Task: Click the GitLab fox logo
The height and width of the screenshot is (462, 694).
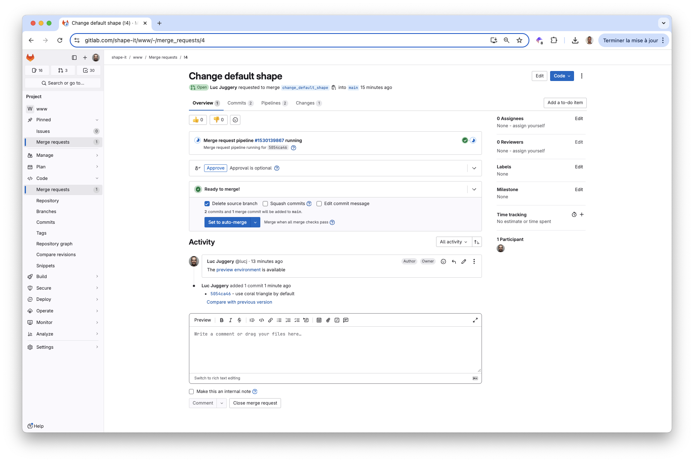Action: point(30,57)
